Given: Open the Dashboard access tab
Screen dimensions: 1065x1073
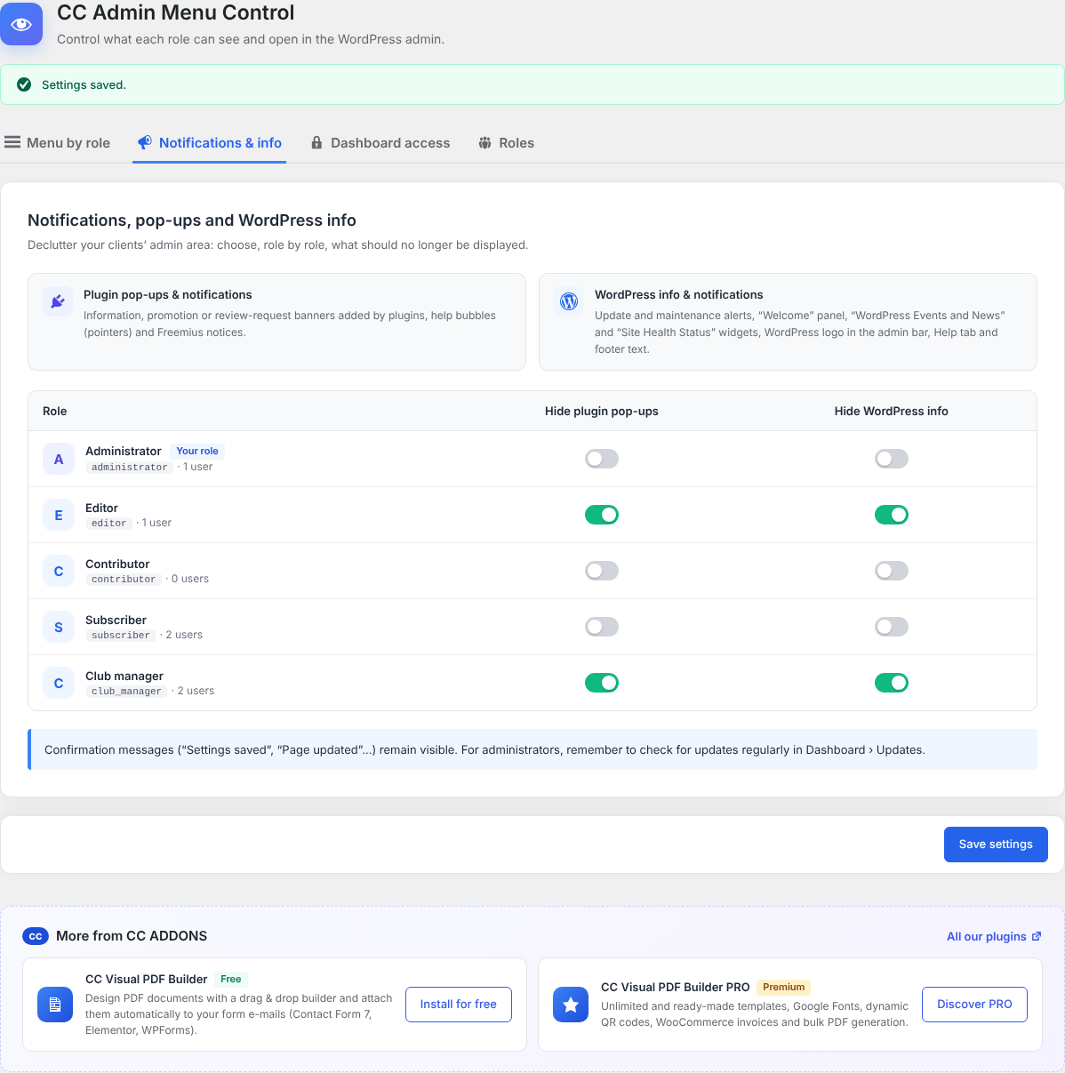Looking at the screenshot, I should (x=380, y=143).
